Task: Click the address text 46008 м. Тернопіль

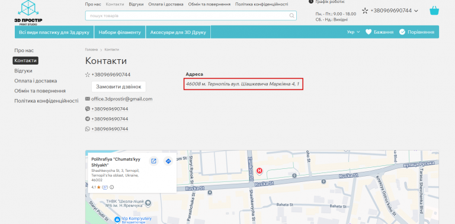Action: click(x=242, y=84)
